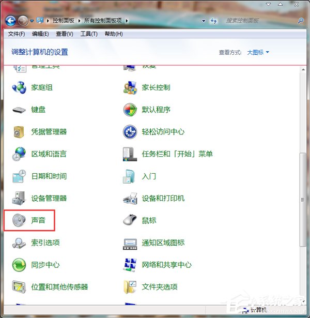Open 家长控制 parental controls icon
This screenshot has height=318, width=310.
point(130,87)
